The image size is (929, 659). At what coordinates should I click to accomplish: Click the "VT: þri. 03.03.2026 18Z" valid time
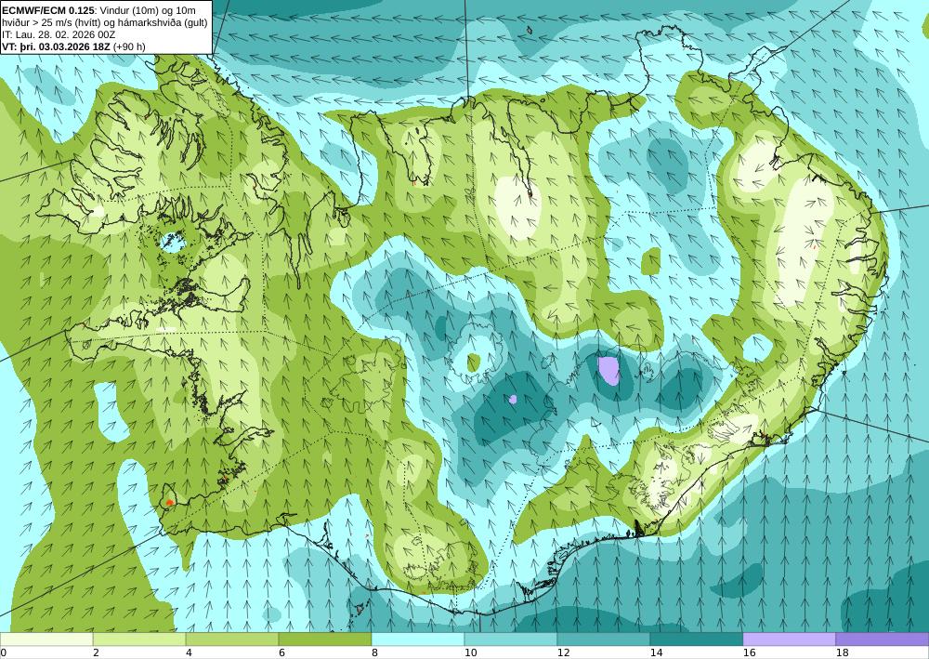click(56, 46)
